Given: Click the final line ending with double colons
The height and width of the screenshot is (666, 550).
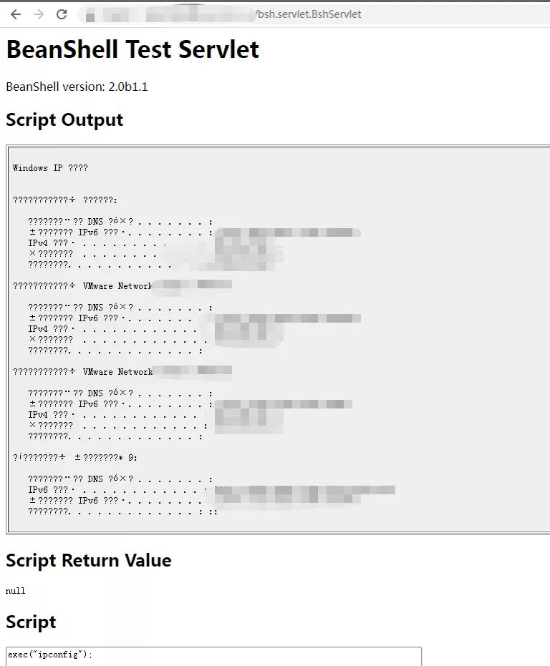Looking at the screenshot, I should click(x=122, y=511).
